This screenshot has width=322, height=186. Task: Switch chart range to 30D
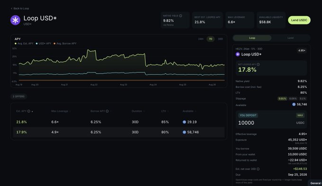pos(220,39)
